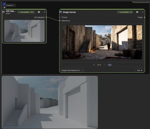Run the Image Canvas node
150x129 pixels.
click(140, 70)
